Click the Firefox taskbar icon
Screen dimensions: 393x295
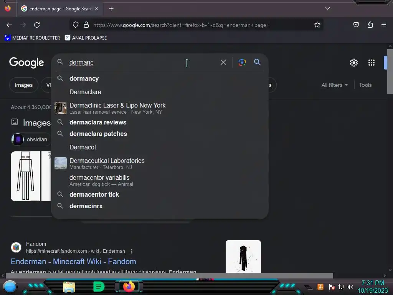click(x=129, y=287)
